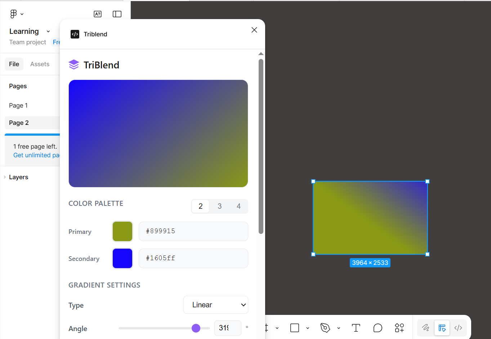
Task: Open the comment tool
Action: tap(378, 328)
